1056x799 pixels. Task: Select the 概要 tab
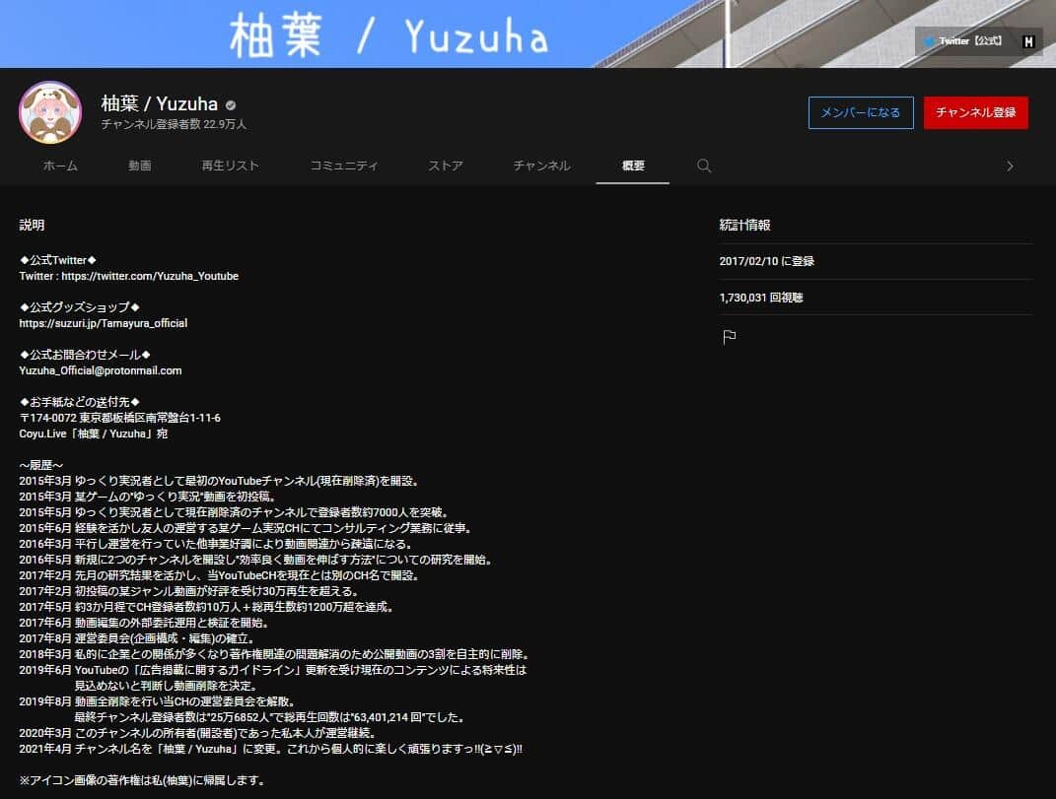(x=633, y=166)
